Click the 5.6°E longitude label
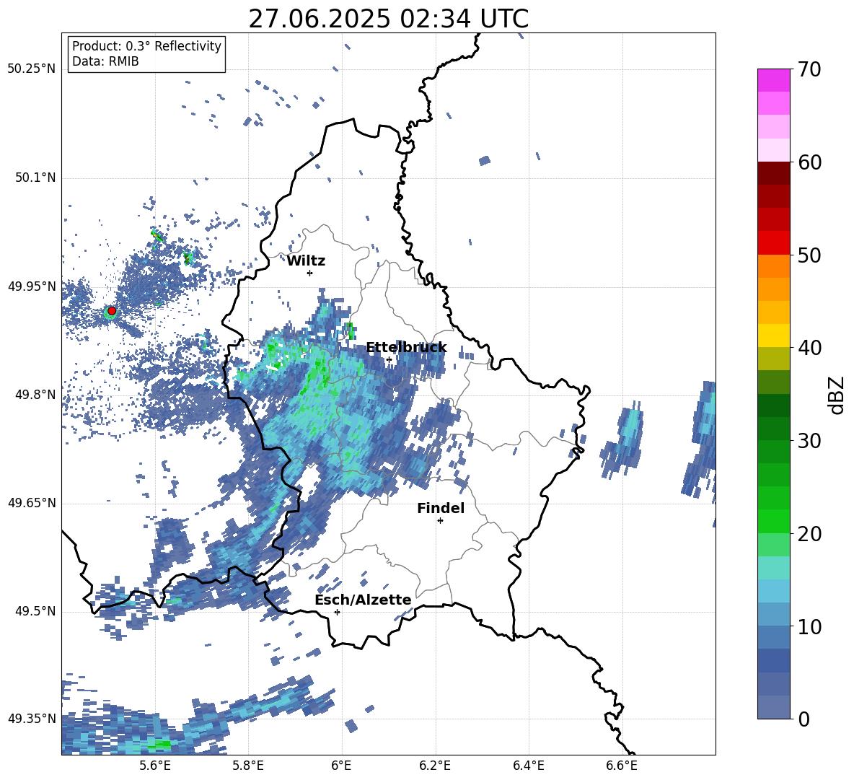This screenshot has height=780, width=854. pos(155,766)
